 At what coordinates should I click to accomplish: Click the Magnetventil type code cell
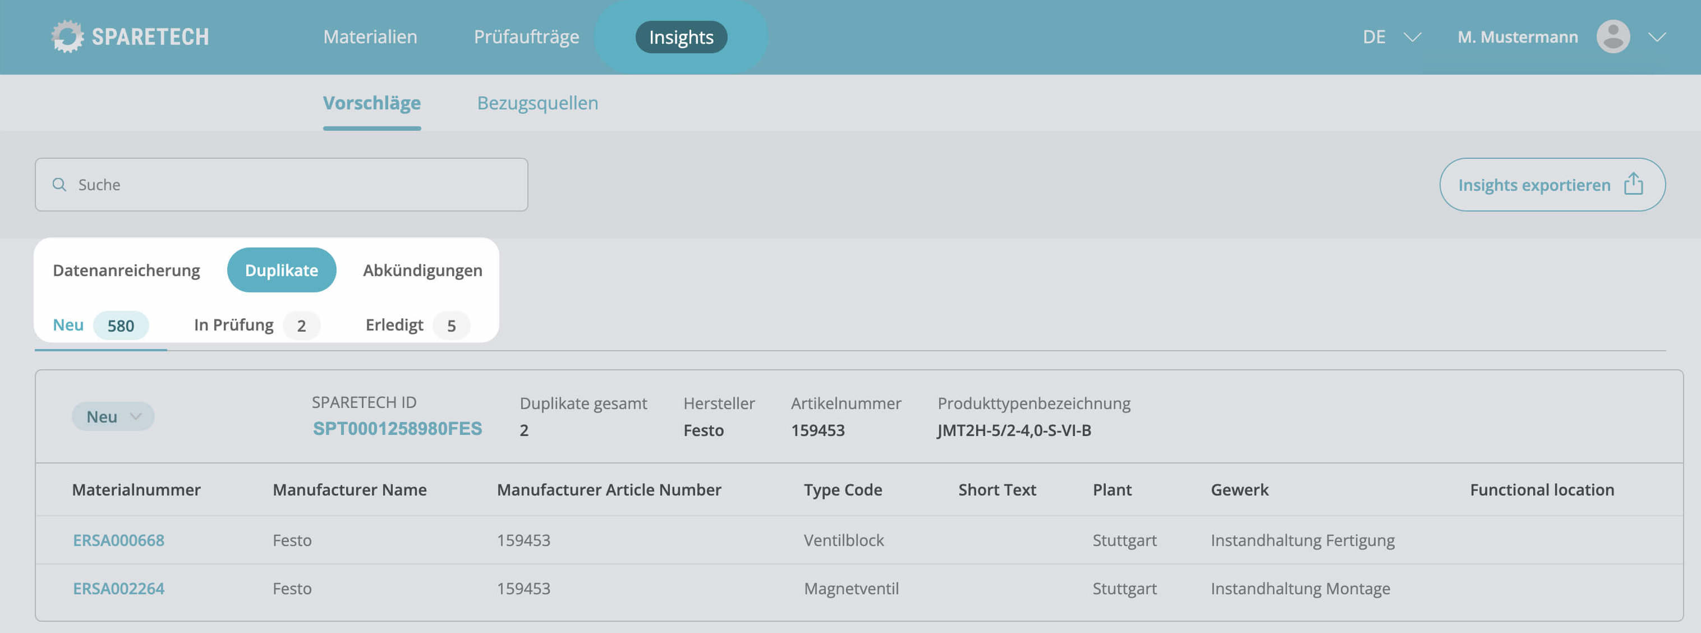pyautogui.click(x=851, y=588)
